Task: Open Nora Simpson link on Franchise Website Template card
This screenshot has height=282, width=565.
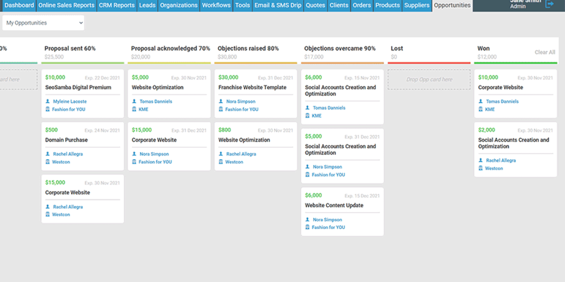Action: coord(241,101)
